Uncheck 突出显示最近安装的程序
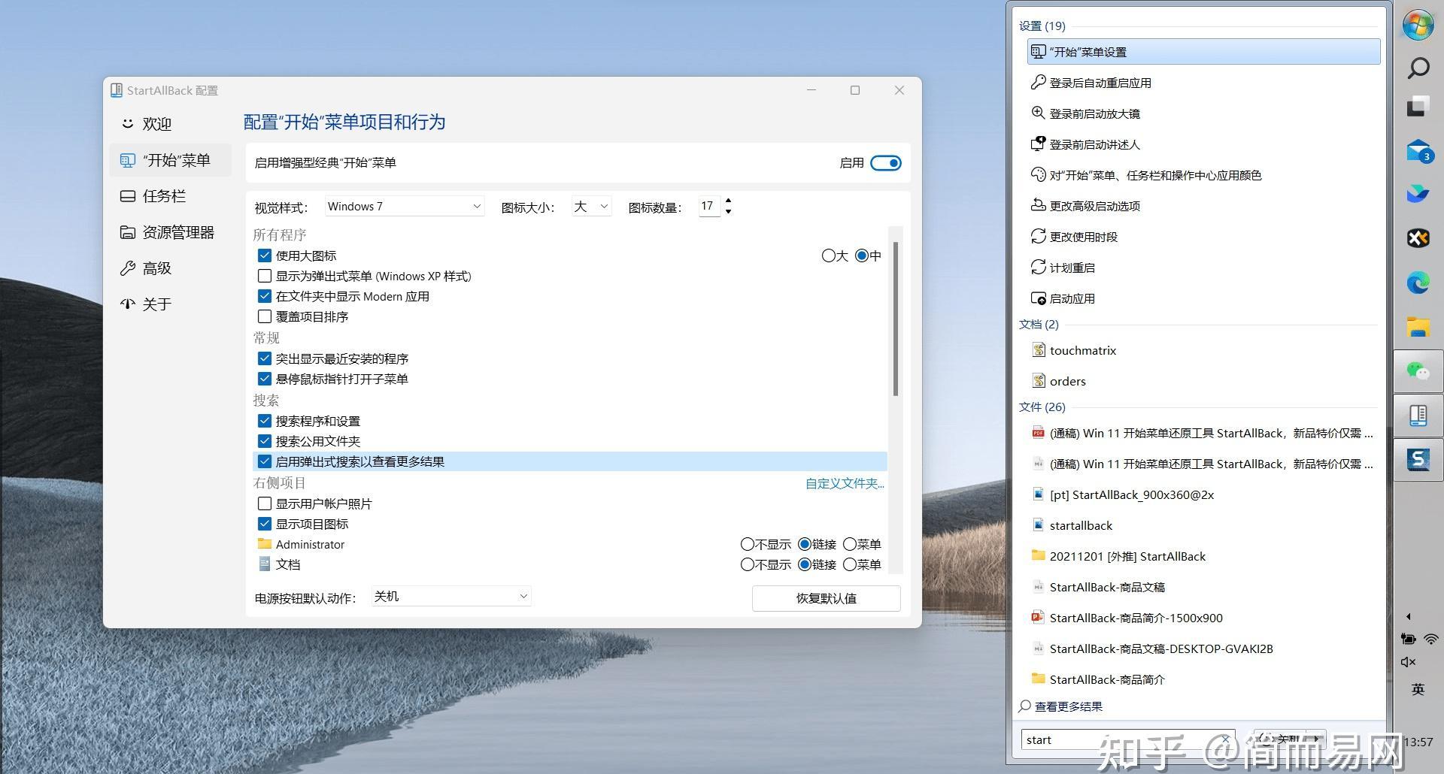The height and width of the screenshot is (774, 1444). [x=265, y=358]
